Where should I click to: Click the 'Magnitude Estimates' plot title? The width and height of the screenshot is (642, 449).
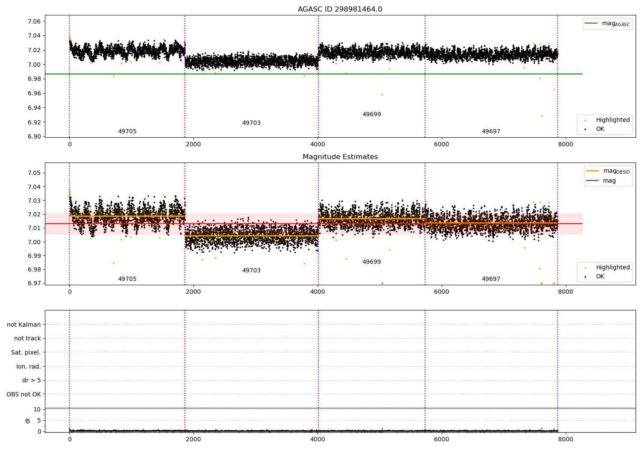coord(340,157)
